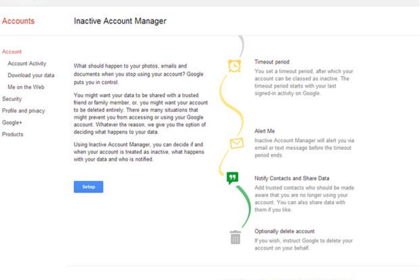Viewport: 420px width, 280px height.
Task: Click the Timeout period heading
Action: 272,62
